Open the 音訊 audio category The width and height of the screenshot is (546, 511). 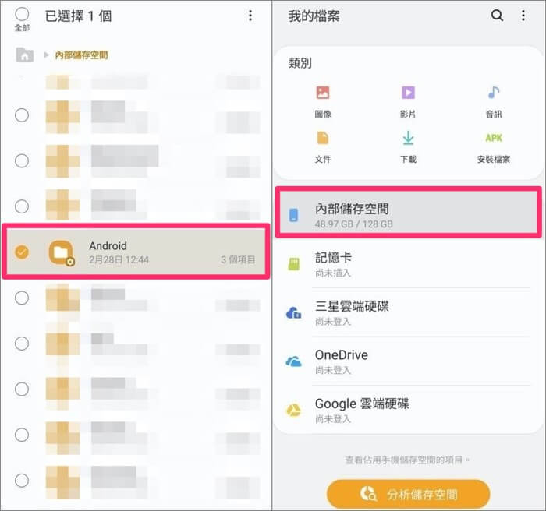coord(493,101)
